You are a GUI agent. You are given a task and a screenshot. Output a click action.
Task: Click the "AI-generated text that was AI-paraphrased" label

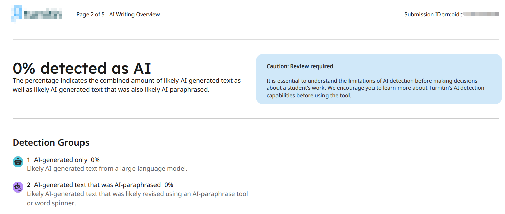[x=97, y=185]
